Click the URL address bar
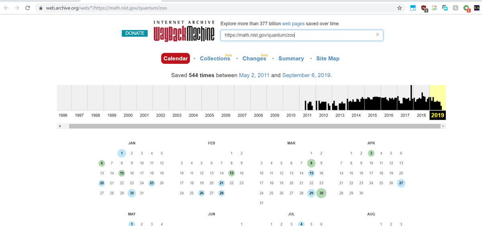This screenshot has width=482, height=226. pyautogui.click(x=219, y=8)
